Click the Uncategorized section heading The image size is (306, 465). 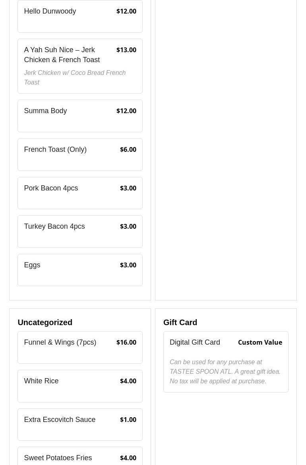coord(45,322)
